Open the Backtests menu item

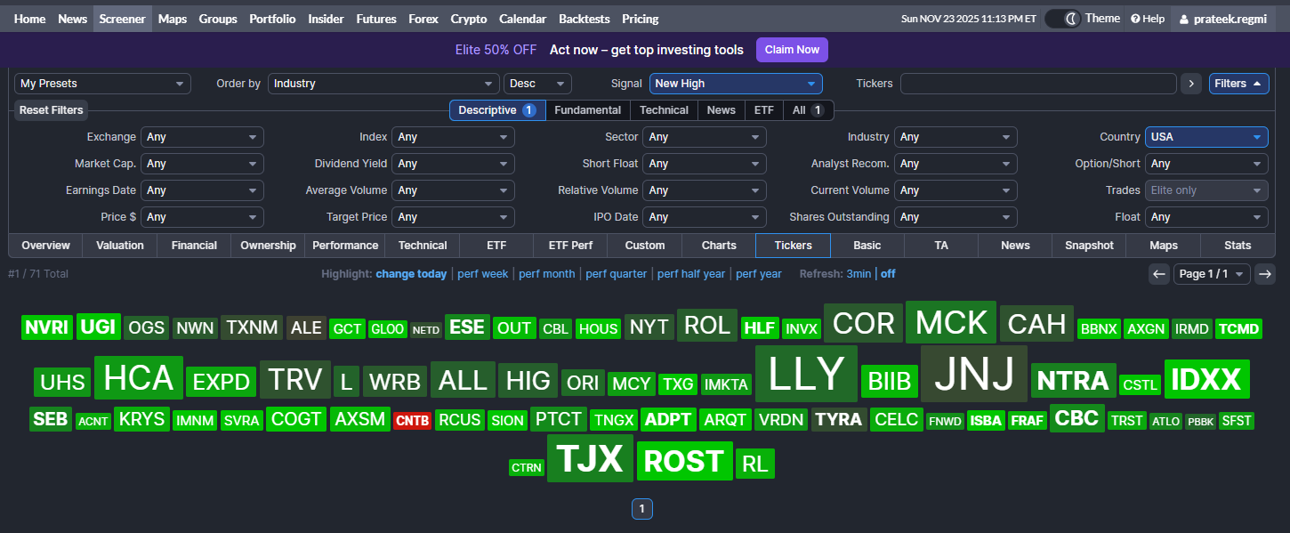coord(585,19)
